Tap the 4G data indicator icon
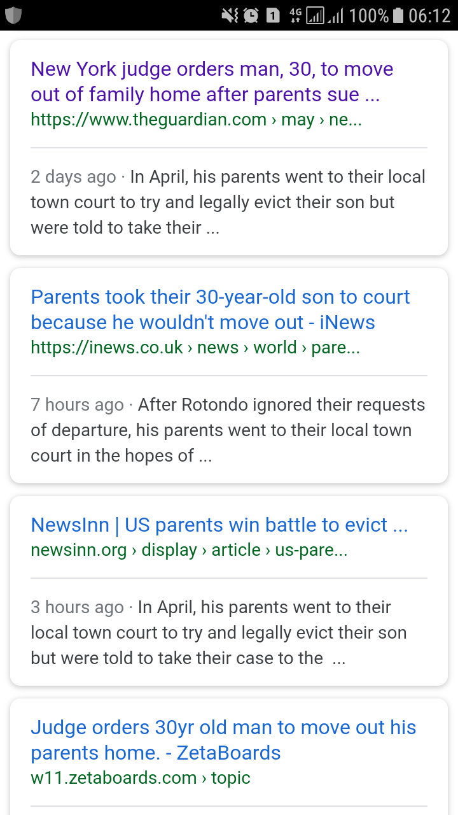 (x=295, y=15)
